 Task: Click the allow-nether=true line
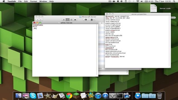coord(112,20)
